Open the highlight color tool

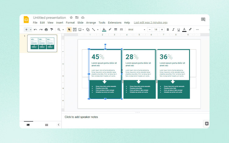pos(190,30)
